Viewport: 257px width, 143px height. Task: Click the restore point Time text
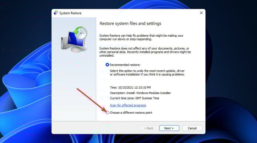(130, 87)
